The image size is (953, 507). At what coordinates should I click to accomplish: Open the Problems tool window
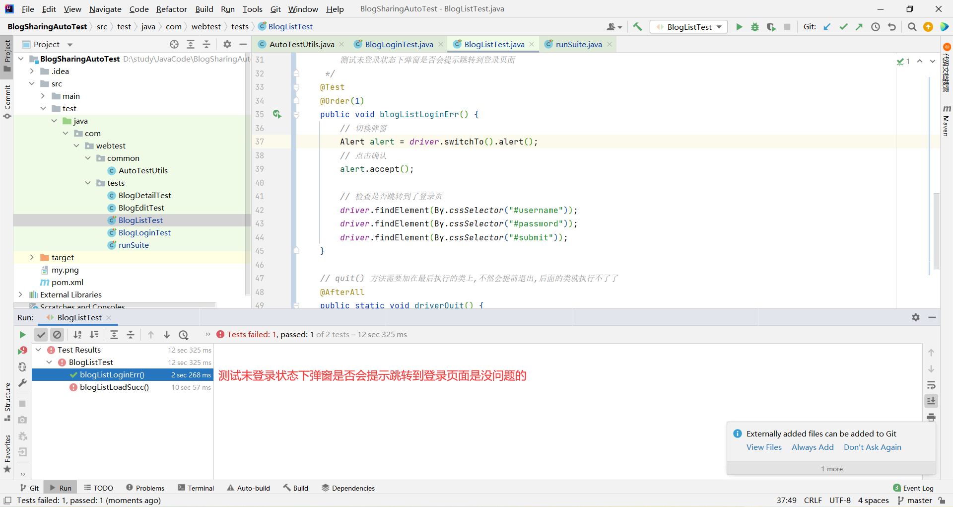pos(145,488)
